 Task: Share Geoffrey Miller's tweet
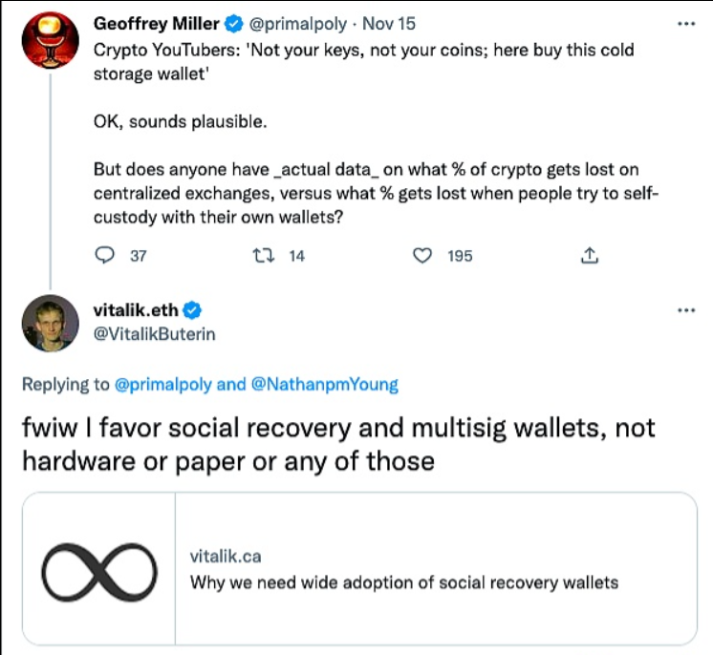tap(590, 256)
